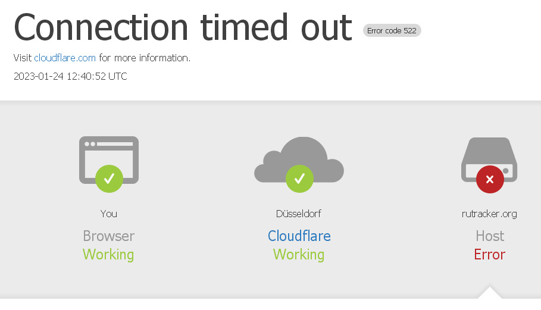Click the red X error badge
This screenshot has height=310, width=541.
click(x=490, y=179)
